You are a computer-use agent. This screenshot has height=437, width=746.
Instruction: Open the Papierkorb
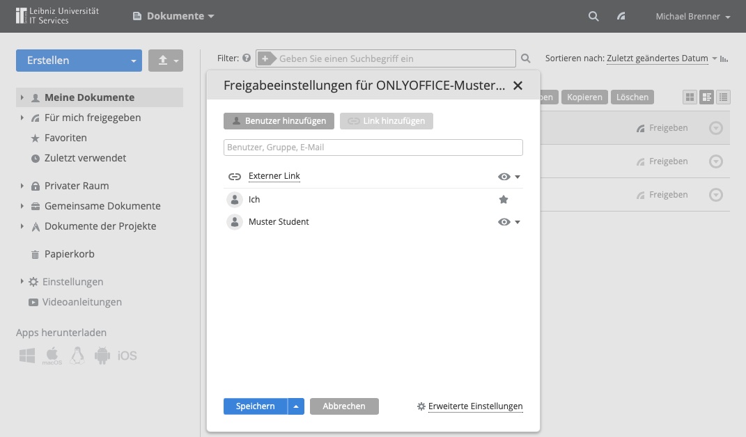coord(70,254)
